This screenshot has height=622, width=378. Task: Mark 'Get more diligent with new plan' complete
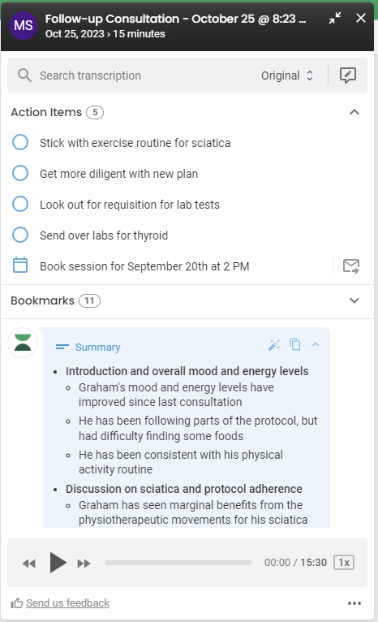click(20, 173)
